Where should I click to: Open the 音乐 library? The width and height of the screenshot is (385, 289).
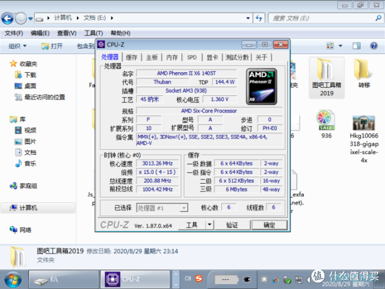point(25,163)
